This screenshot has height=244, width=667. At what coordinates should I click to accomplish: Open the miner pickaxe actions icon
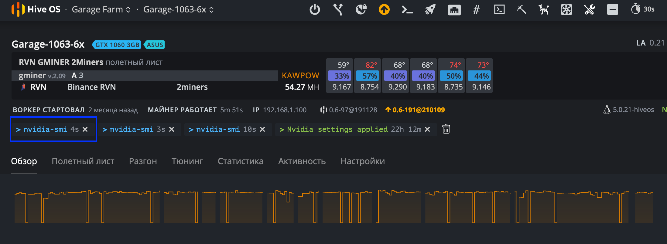[x=521, y=9]
